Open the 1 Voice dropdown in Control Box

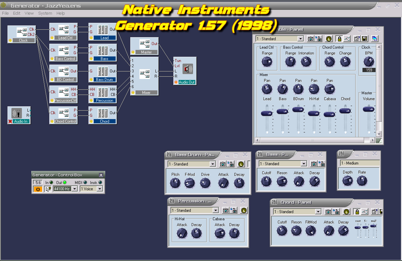100,189
